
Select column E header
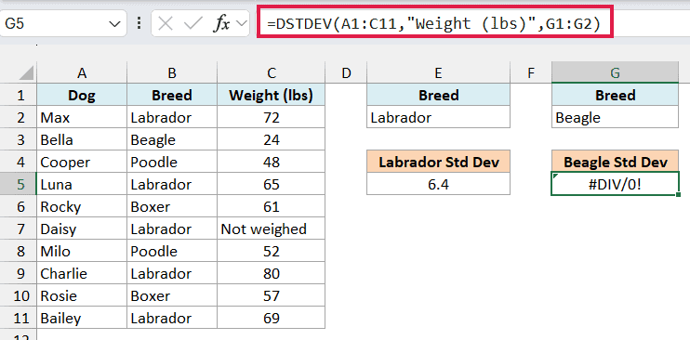(438, 73)
